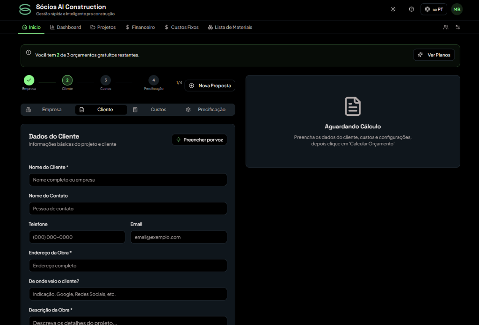Open the users/team icon in navigation bar
The width and height of the screenshot is (479, 325).
coord(446,27)
